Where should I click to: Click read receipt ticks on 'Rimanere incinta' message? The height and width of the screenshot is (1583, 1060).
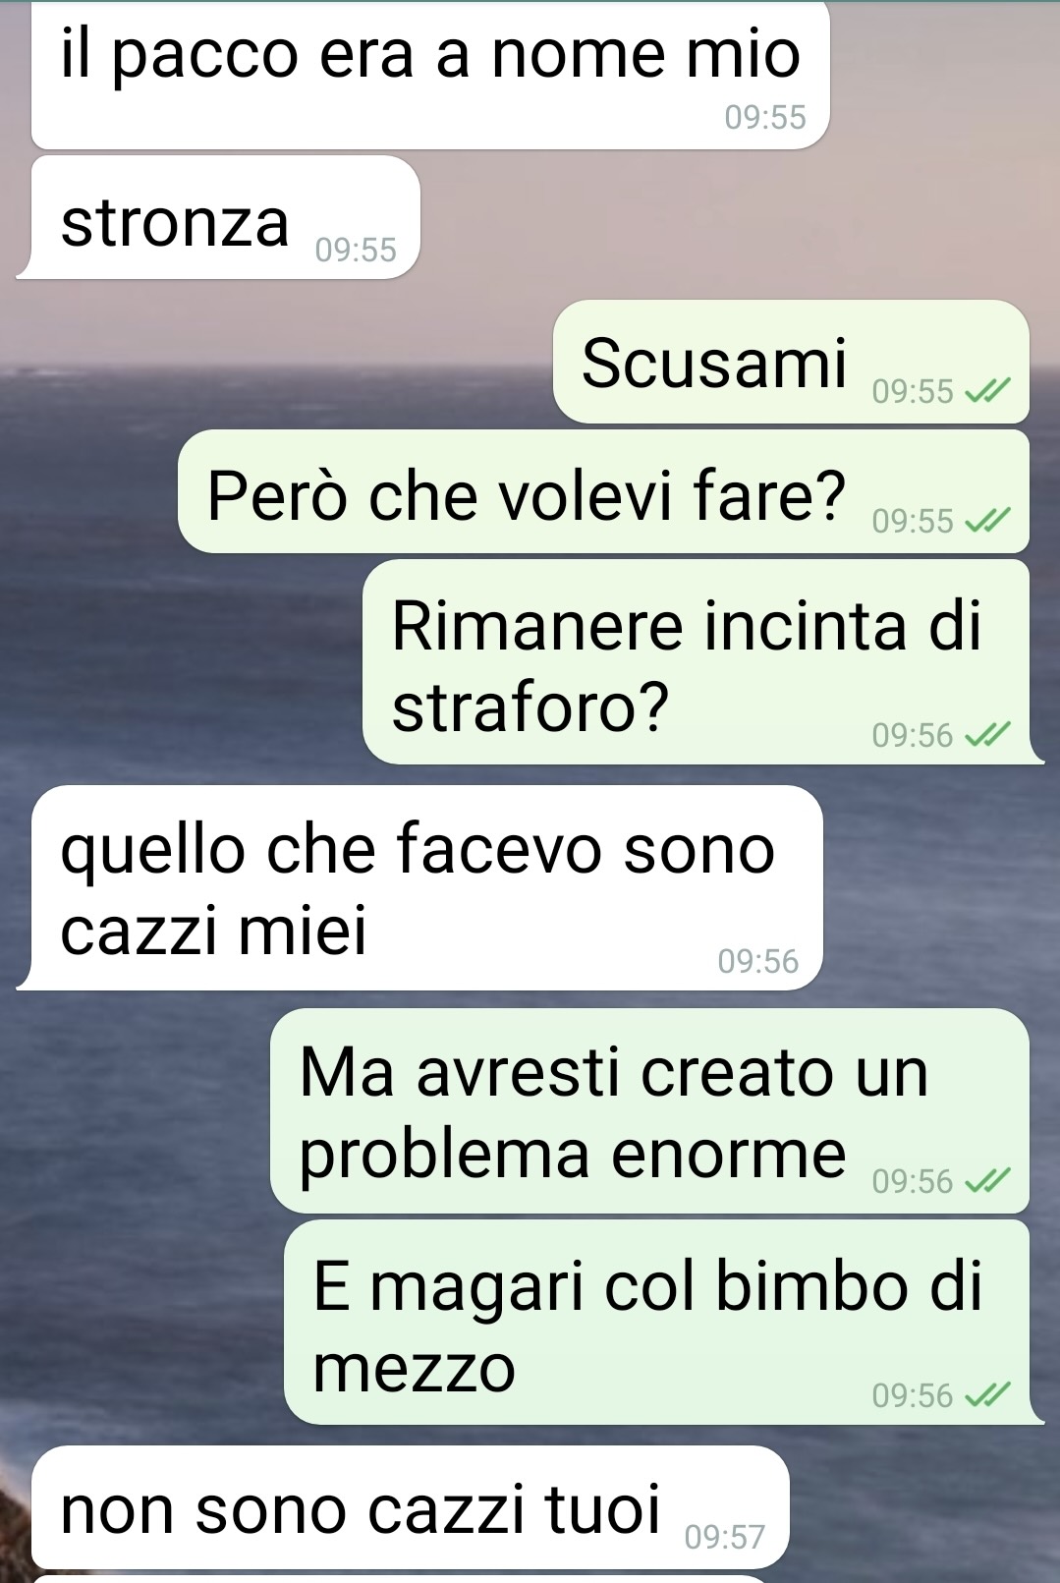coord(986,735)
